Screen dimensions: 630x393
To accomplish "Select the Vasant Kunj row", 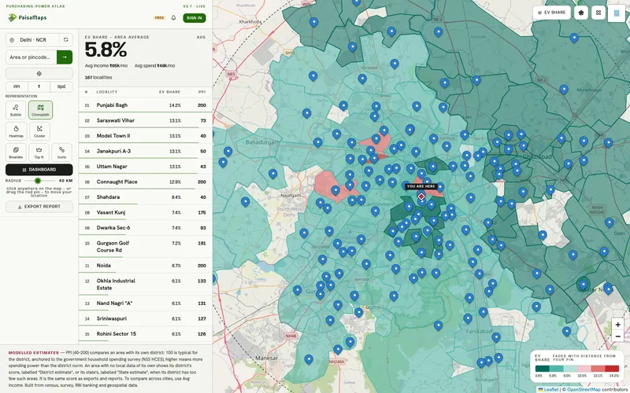I will tap(145, 212).
